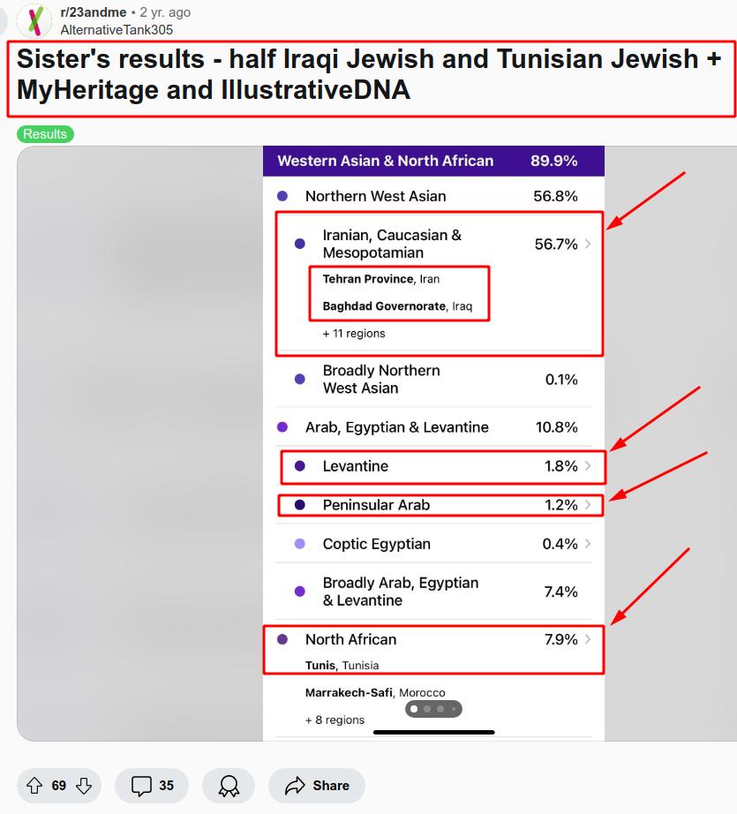The height and width of the screenshot is (814, 737).
Task: Expand Iranian, Caucasian & Mesopotamian chevron
Action: point(588,245)
